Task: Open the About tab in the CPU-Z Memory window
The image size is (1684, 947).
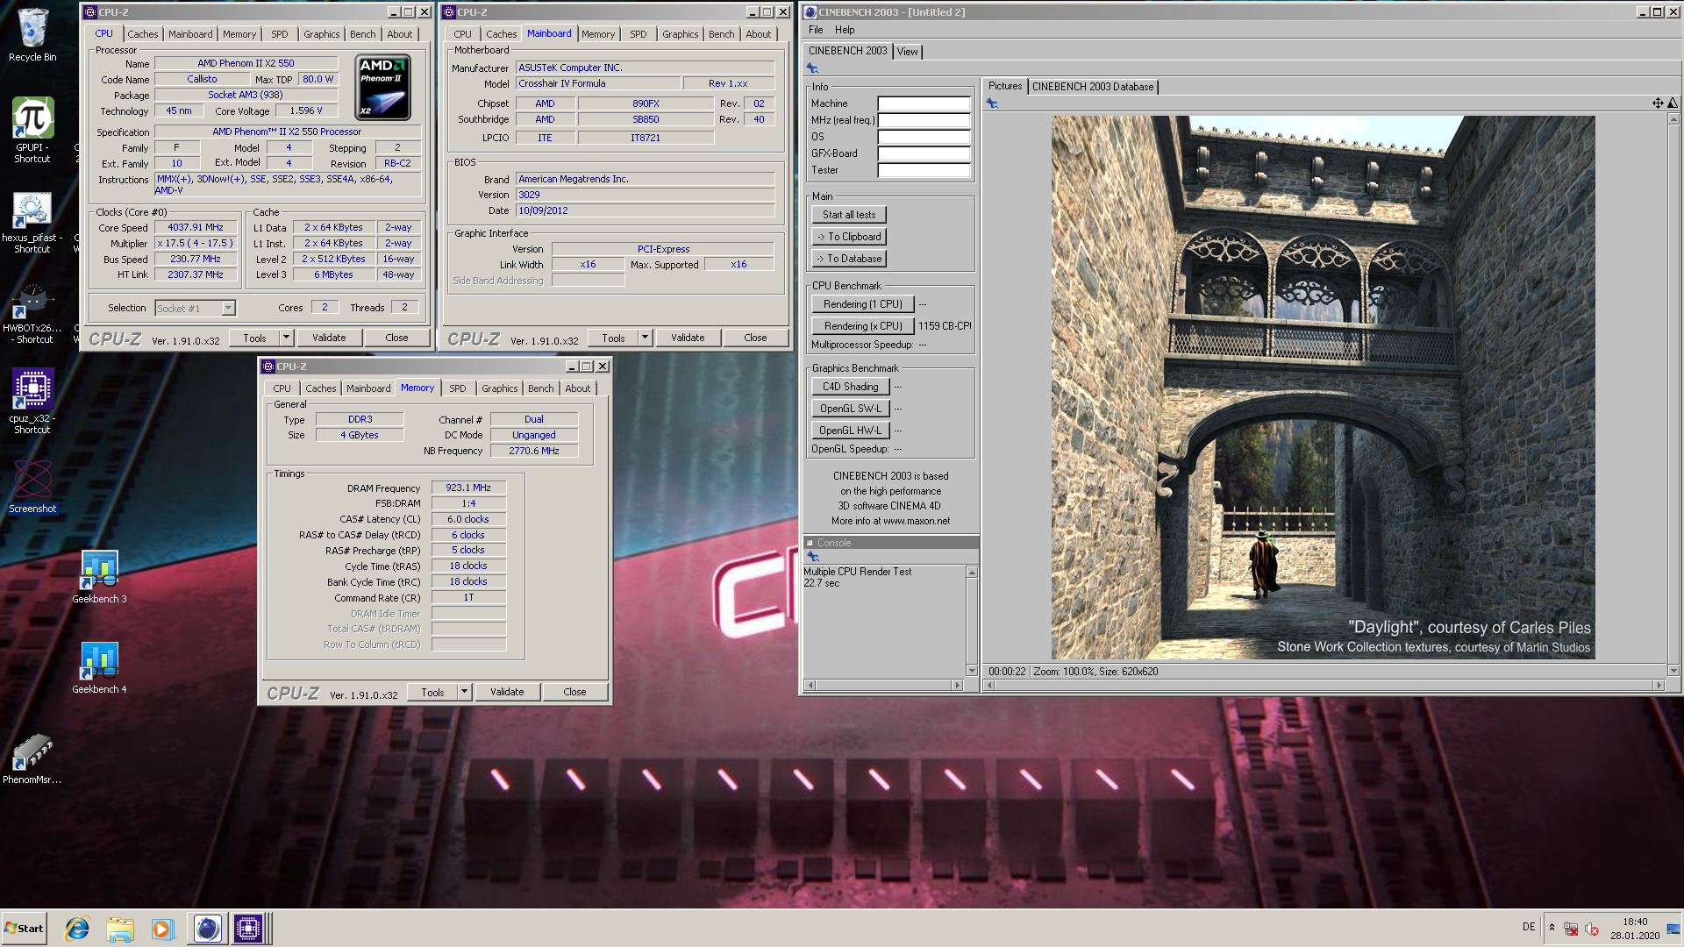Action: tap(578, 388)
